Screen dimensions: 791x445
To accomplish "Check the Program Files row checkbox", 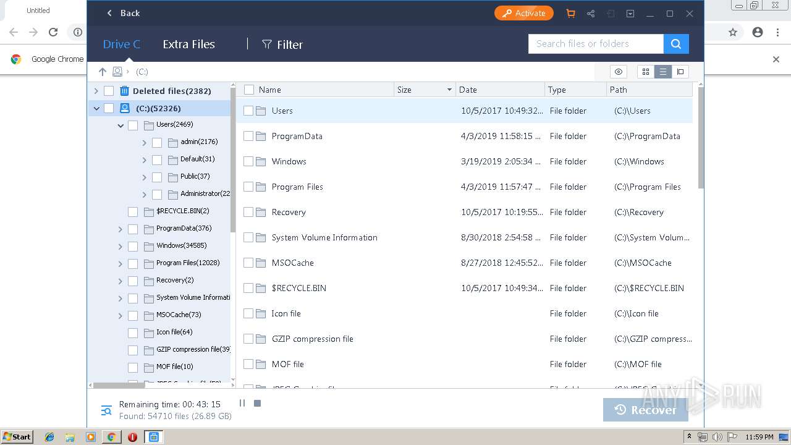I will pos(248,187).
